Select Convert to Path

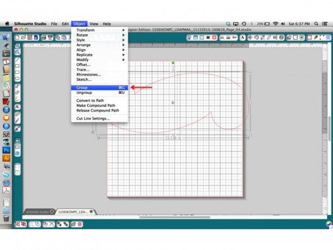(x=99, y=100)
